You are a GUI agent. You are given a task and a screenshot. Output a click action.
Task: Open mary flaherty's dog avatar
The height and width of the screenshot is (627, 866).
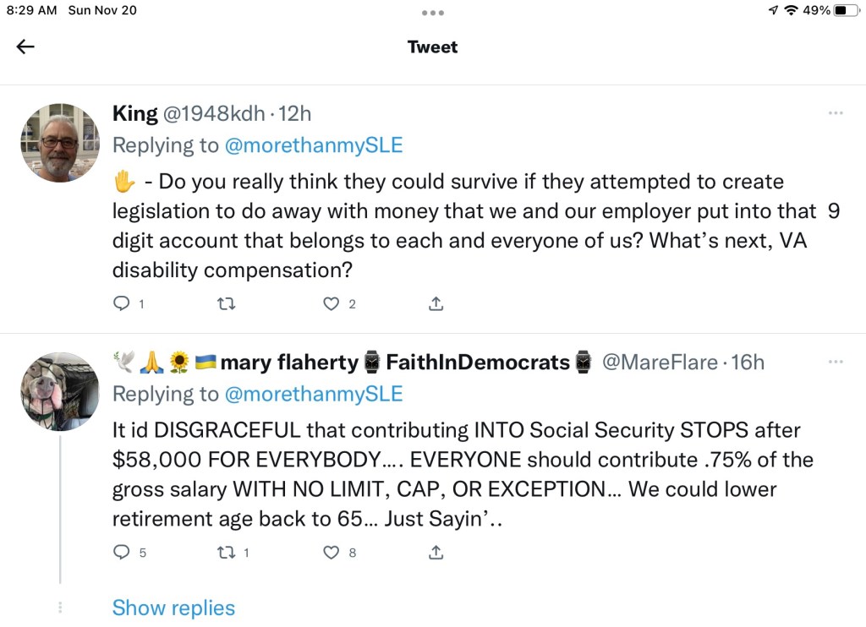click(x=60, y=391)
